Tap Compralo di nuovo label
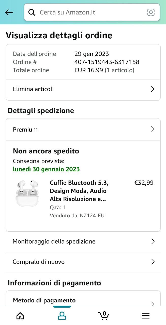Image resolution: width=166 pixels, height=325 pixels. tap(39, 262)
